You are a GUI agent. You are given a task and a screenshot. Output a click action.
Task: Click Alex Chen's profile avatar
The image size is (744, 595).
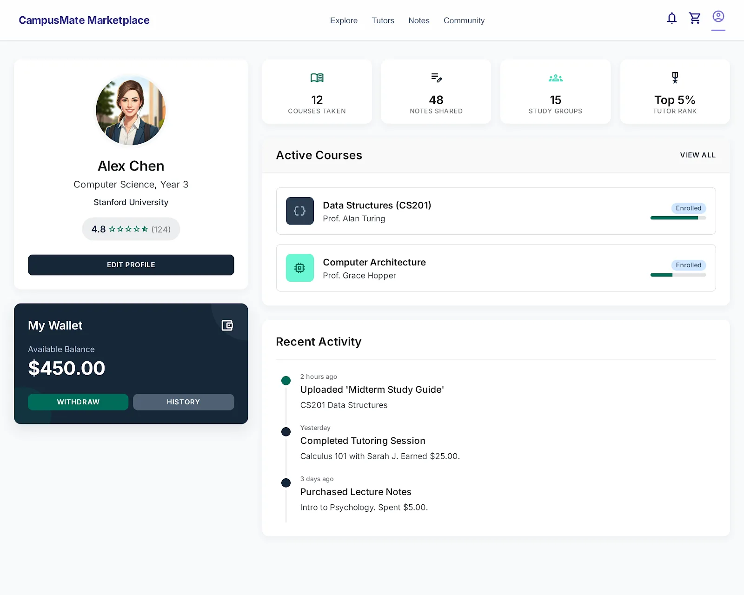(131, 111)
